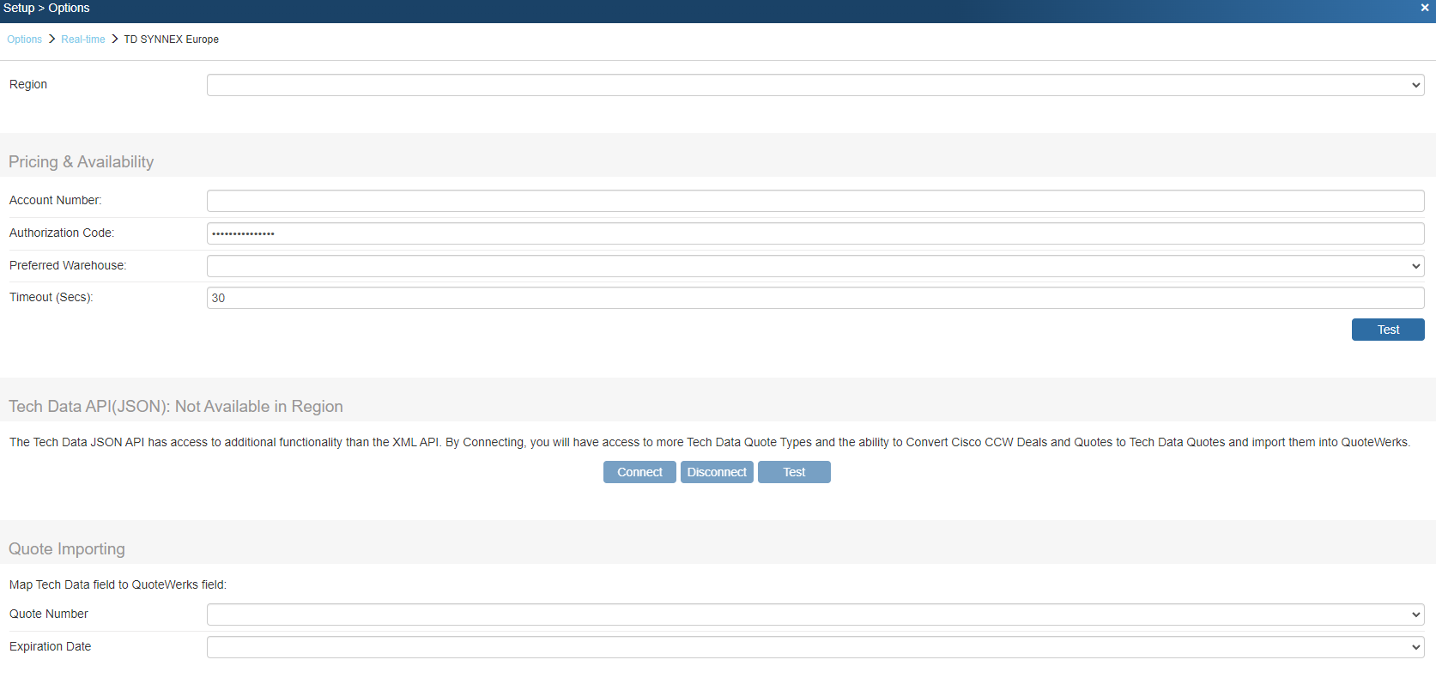The image size is (1436, 678).
Task: Click the Timeout (Secs) label
Action: 52,297
